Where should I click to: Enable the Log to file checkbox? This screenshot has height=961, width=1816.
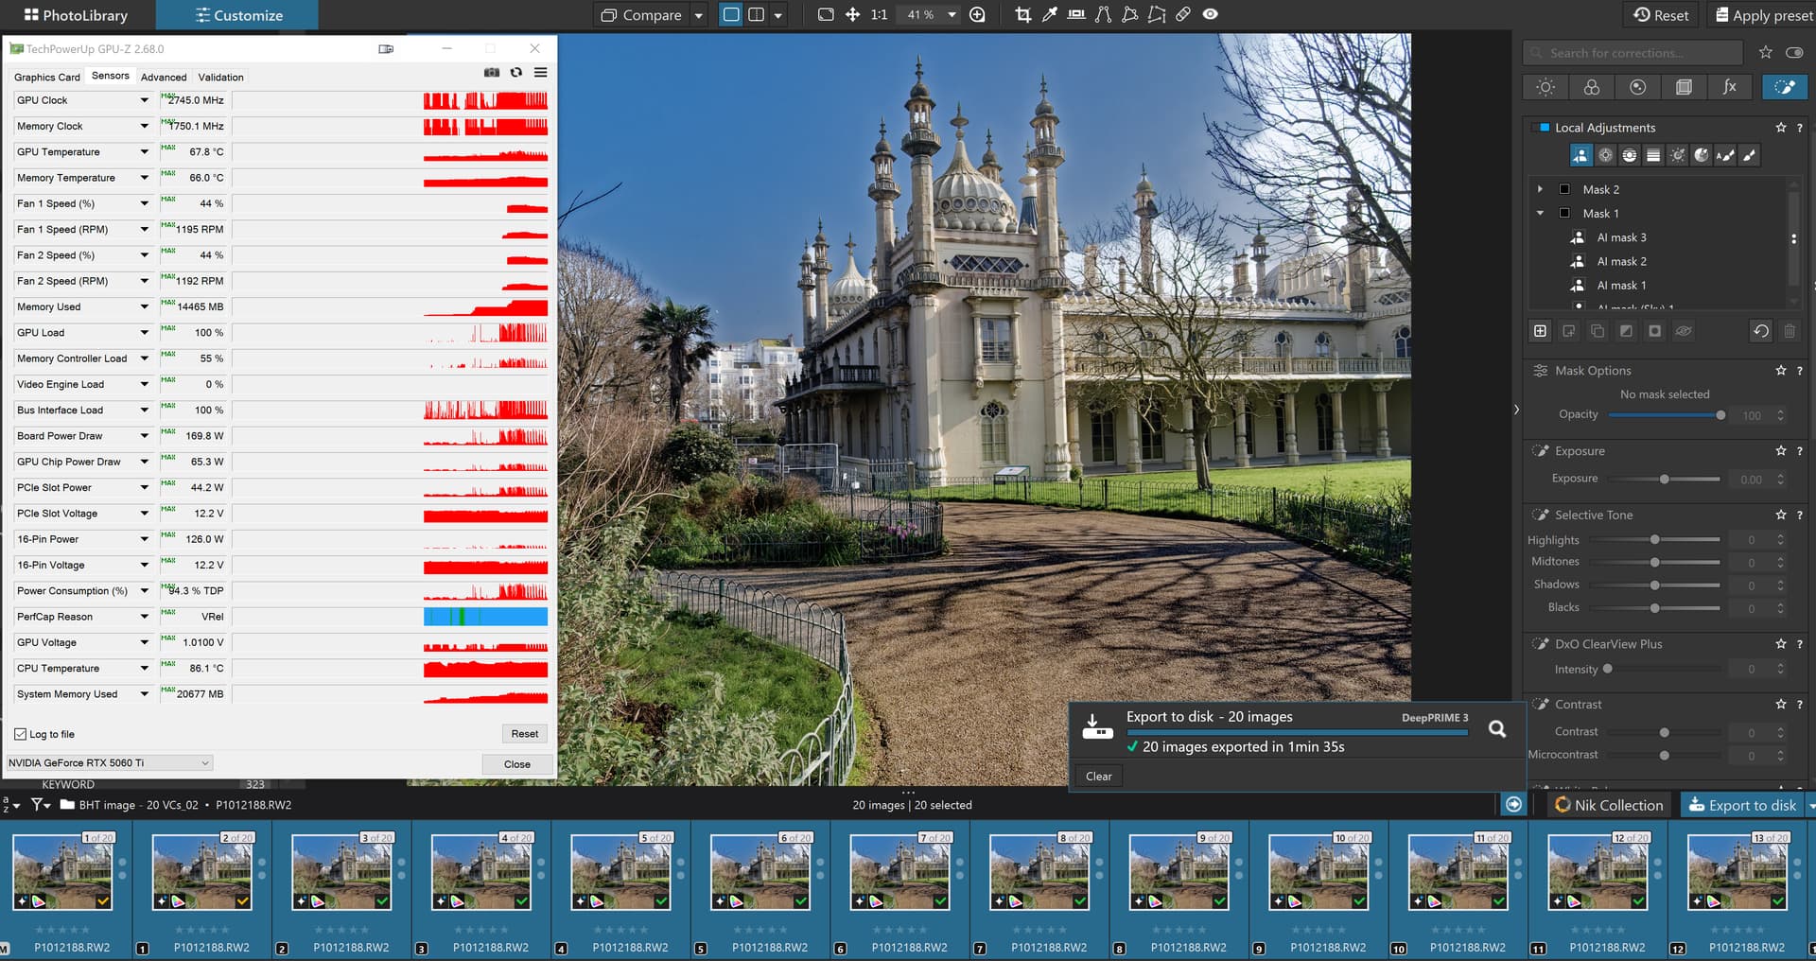pos(21,734)
